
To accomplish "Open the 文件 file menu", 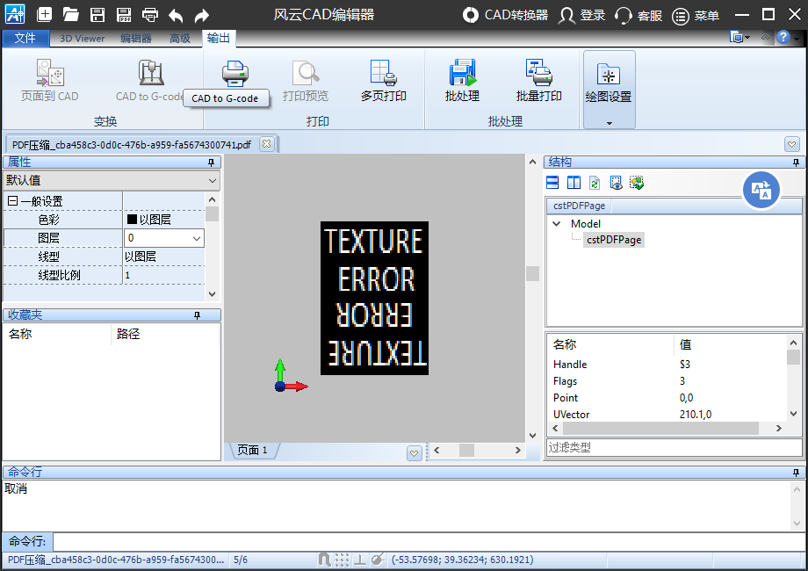I will 25,38.
